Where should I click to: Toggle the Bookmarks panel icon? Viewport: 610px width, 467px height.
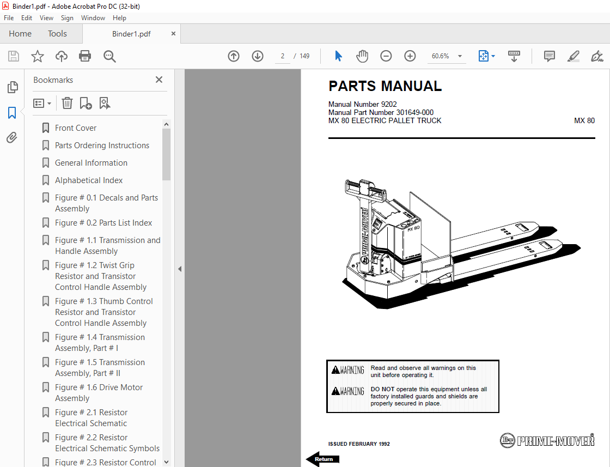[x=12, y=113]
